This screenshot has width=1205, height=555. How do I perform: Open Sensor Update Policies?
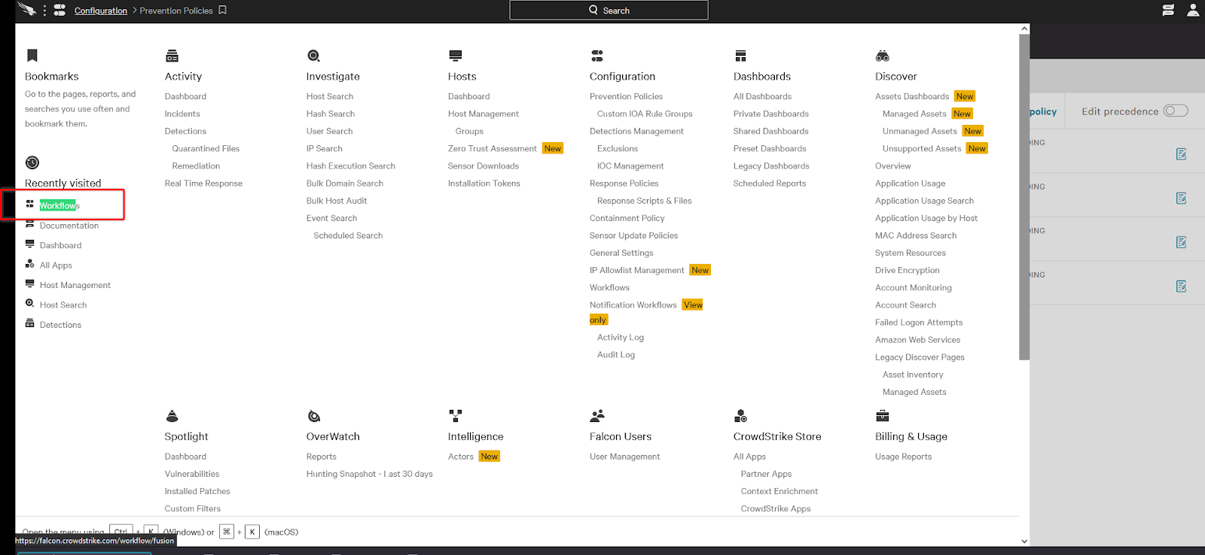click(634, 235)
